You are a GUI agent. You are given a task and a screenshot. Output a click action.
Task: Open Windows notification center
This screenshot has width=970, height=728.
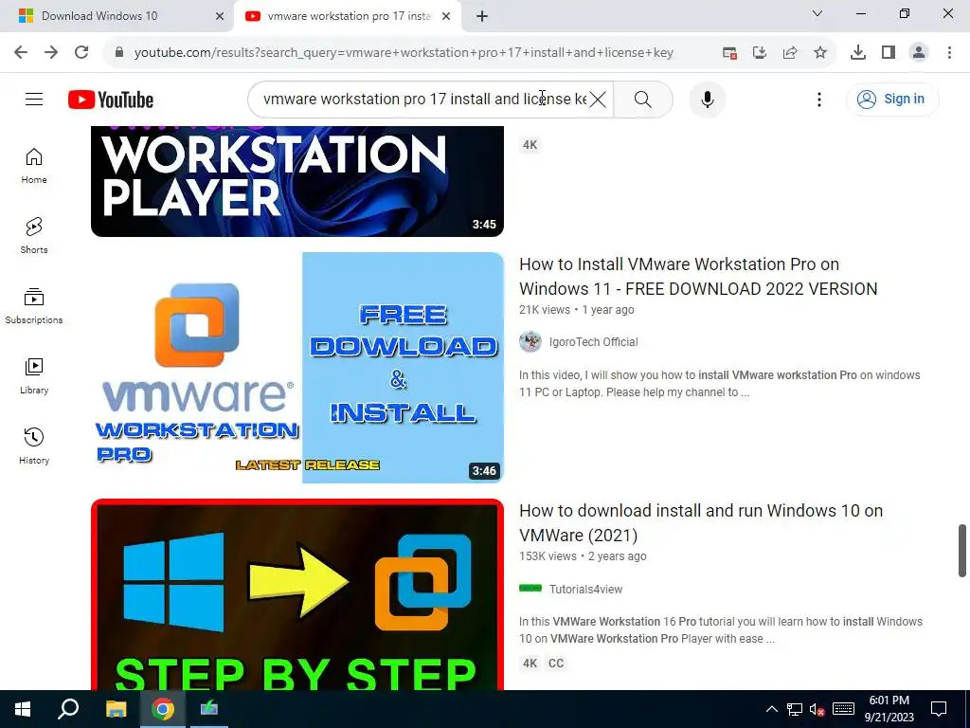[x=939, y=709]
